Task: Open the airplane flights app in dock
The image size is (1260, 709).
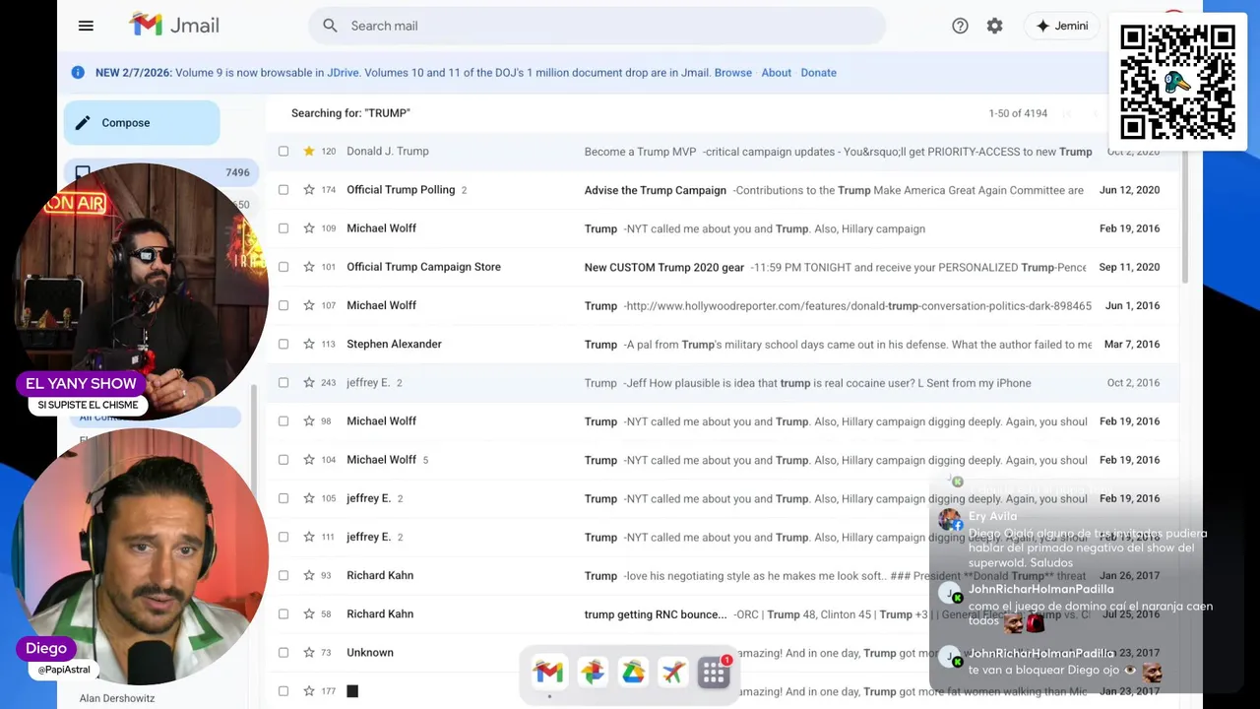Action: [673, 673]
